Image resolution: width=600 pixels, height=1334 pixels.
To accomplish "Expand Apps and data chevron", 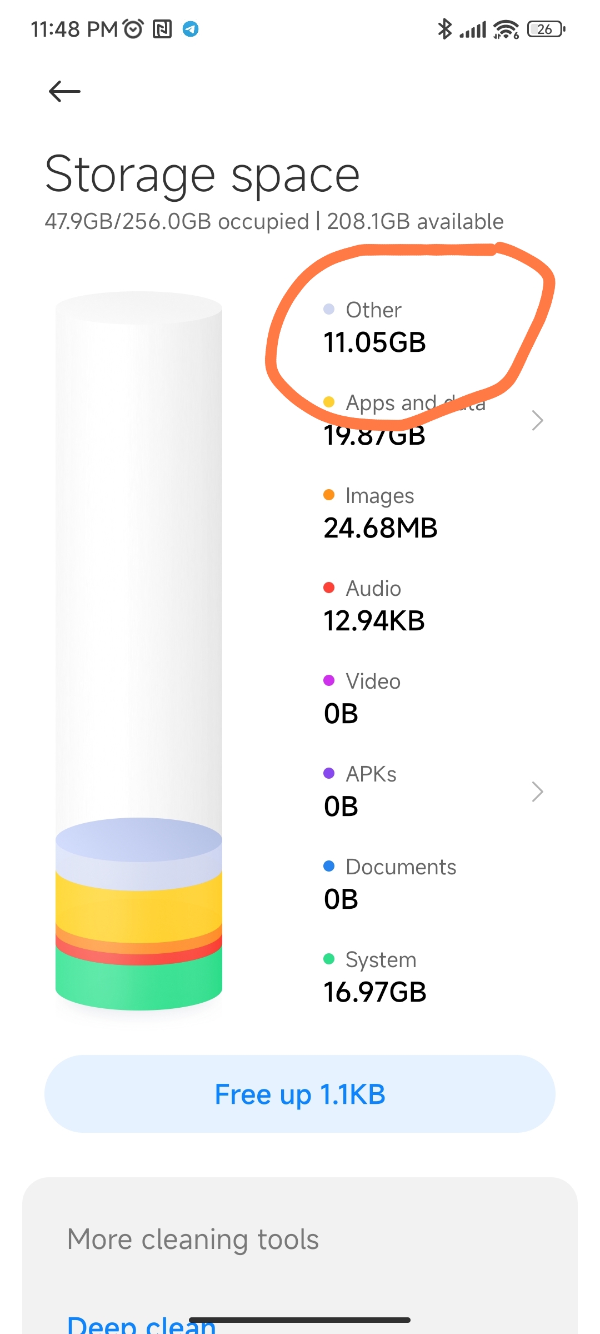I will coord(537,420).
